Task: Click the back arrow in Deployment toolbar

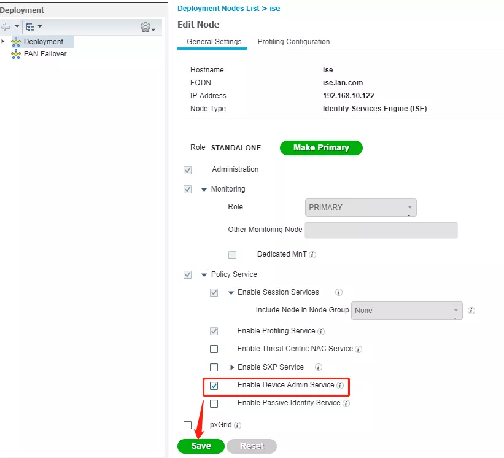Action: [x=6, y=27]
